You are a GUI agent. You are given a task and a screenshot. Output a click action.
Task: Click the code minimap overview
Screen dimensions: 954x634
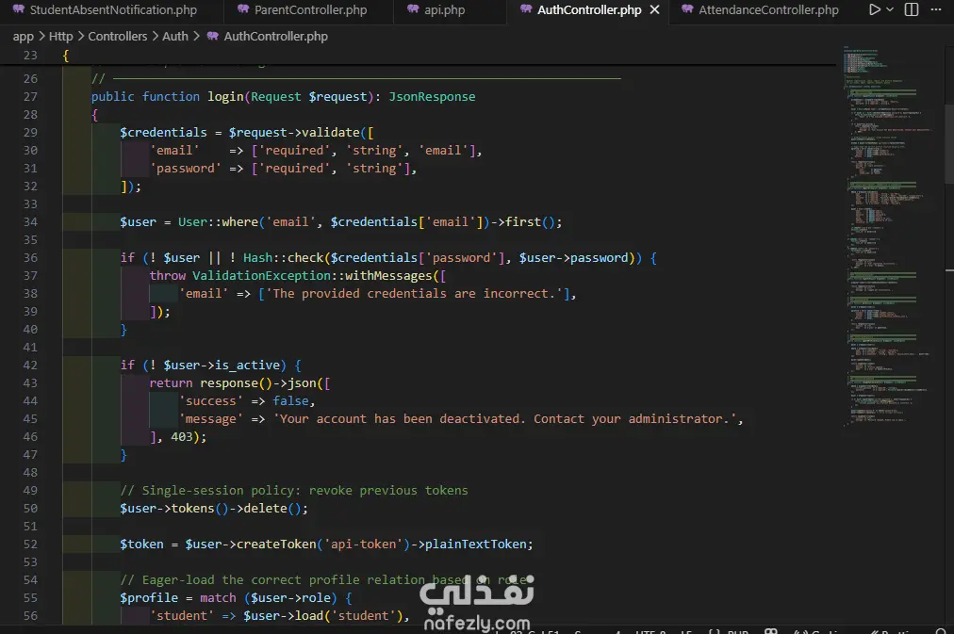(x=888, y=237)
